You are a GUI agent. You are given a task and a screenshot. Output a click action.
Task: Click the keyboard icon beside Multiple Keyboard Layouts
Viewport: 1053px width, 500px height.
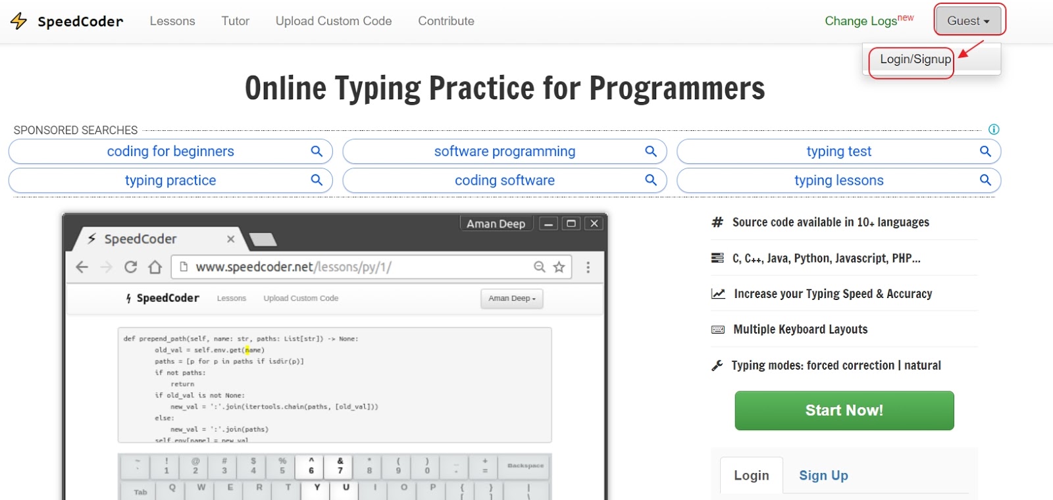[x=718, y=330]
